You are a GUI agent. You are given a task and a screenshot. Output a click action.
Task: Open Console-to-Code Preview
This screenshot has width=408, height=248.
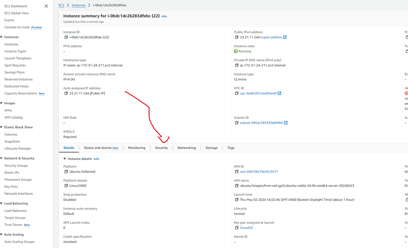[x=23, y=27]
